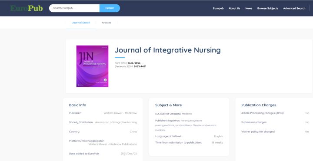Focus the Search Europub input field
The width and height of the screenshot is (313, 161).
[74, 8]
